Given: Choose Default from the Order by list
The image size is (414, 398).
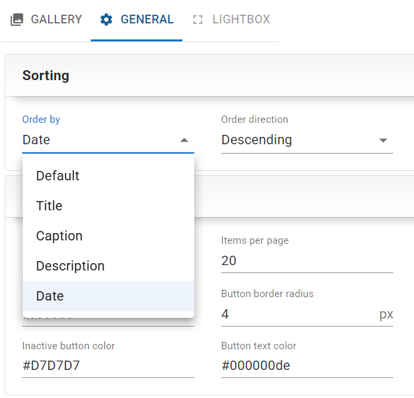Looking at the screenshot, I should pyautogui.click(x=57, y=176).
